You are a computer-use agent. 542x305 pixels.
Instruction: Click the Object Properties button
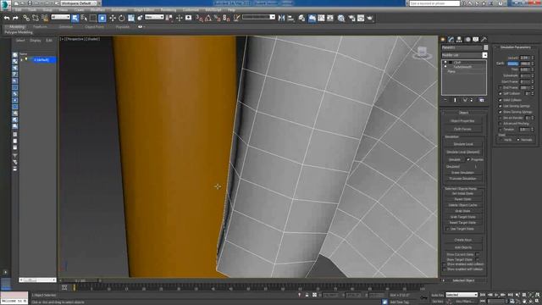coord(462,121)
